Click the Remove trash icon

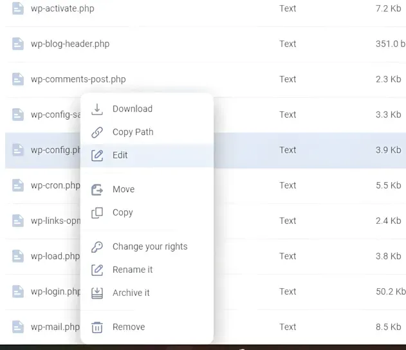tap(97, 327)
